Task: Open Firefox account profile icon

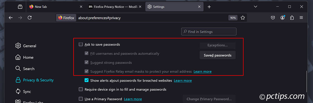Action: (x=282, y=18)
